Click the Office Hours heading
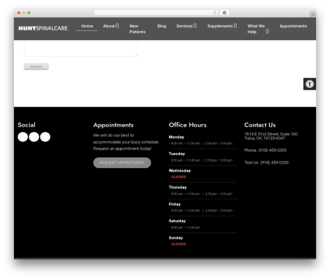The width and height of the screenshot is (330, 279). tap(187, 125)
